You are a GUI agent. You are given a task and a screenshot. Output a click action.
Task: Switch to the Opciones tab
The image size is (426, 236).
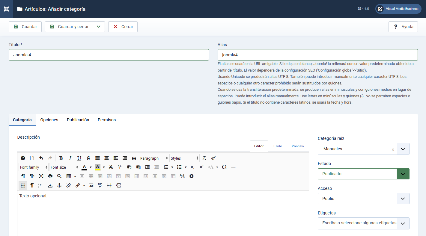pyautogui.click(x=49, y=120)
